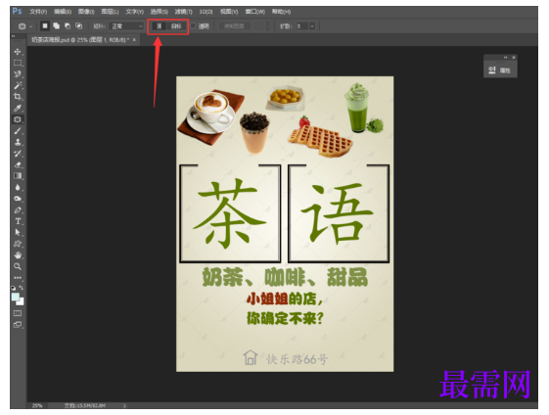Close the floating Properties panel
The image size is (549, 415).
[x=514, y=57]
